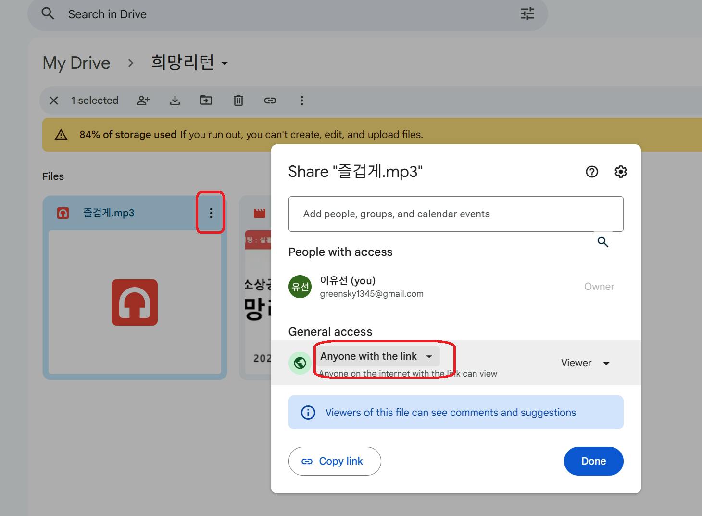Clear the file selection with X
This screenshot has width=702, height=516.
pos(54,101)
